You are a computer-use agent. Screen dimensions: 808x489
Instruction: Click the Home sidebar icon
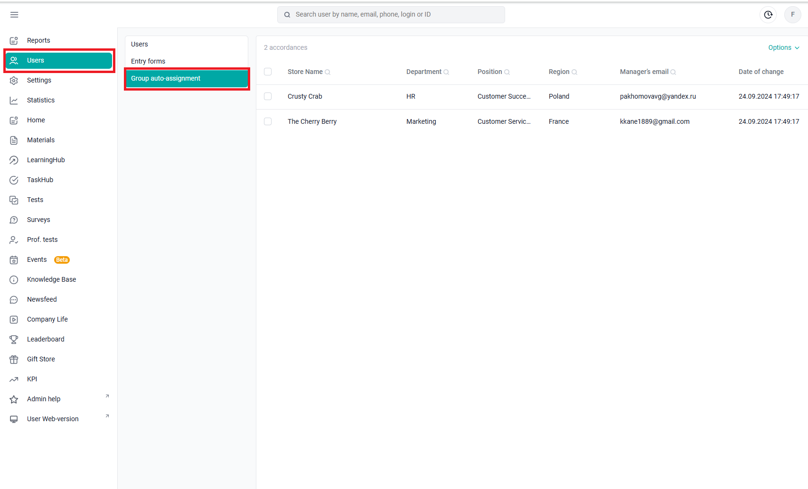[14, 120]
